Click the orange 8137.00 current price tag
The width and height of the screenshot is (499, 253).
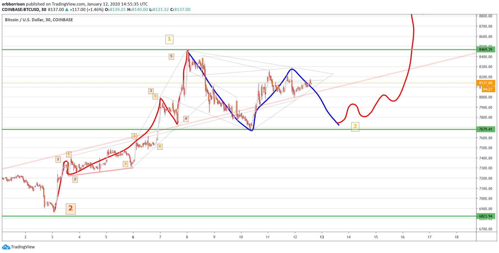(486, 83)
